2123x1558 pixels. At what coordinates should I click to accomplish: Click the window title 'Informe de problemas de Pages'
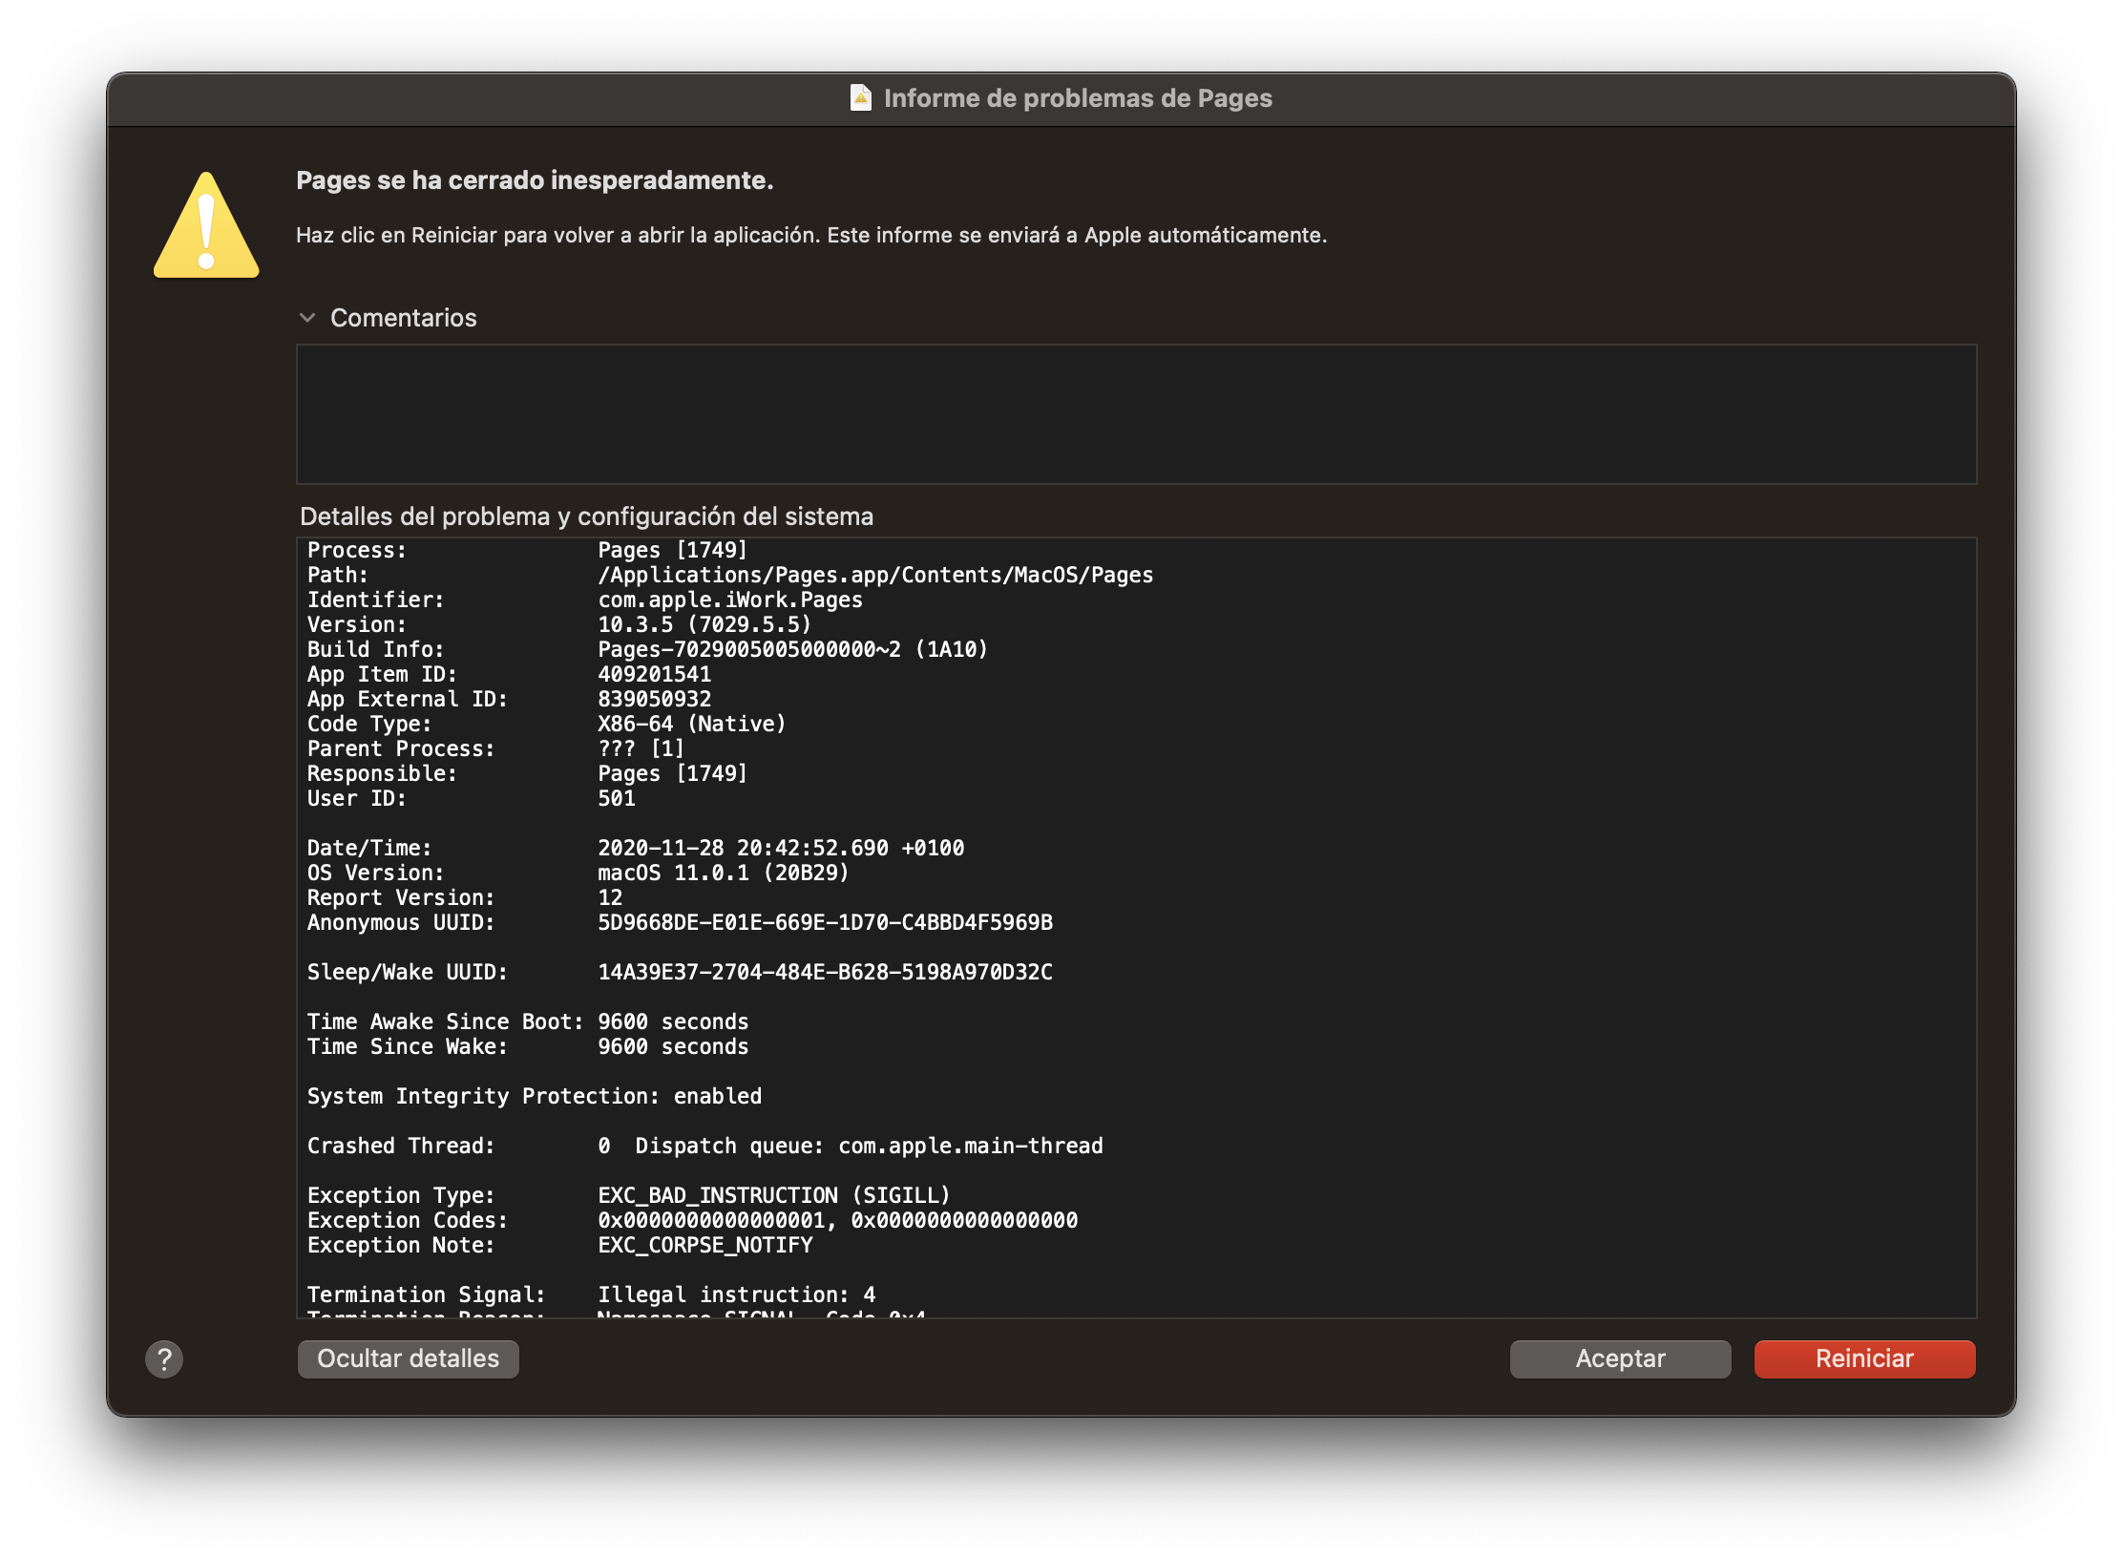click(x=1077, y=98)
